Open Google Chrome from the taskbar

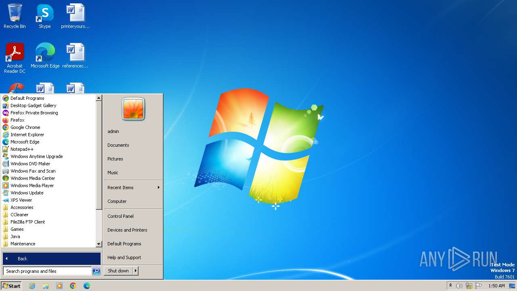73,286
